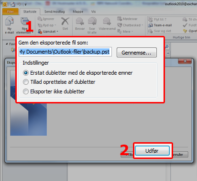Open the Filer tab
The image size is (197, 181).
point(11,11)
